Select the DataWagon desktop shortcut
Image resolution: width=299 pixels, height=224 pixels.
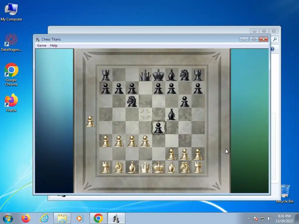[11, 42]
